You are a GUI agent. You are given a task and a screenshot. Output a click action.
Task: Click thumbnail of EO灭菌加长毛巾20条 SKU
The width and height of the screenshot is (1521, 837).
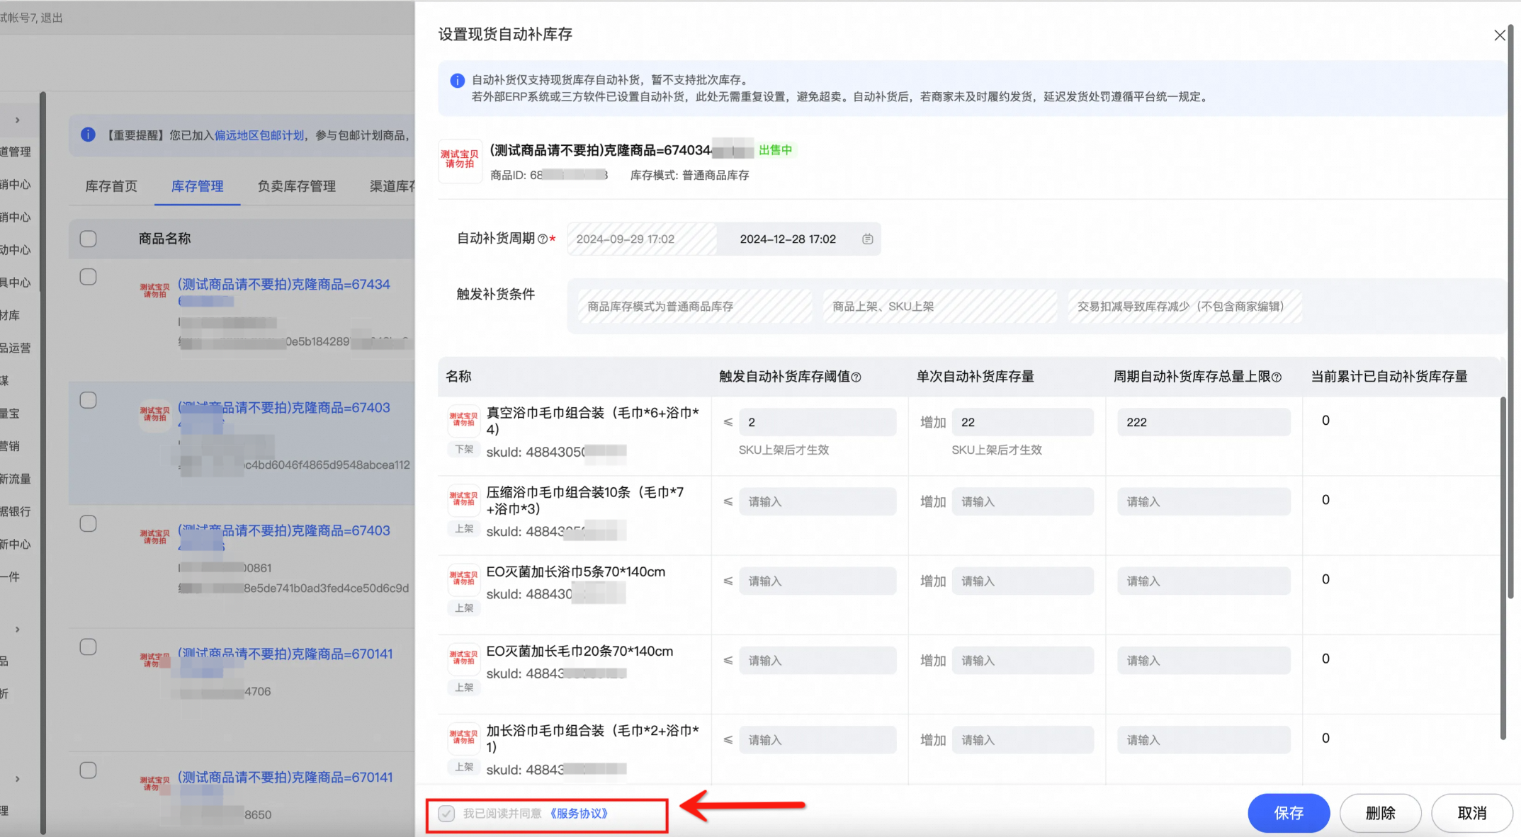(463, 658)
